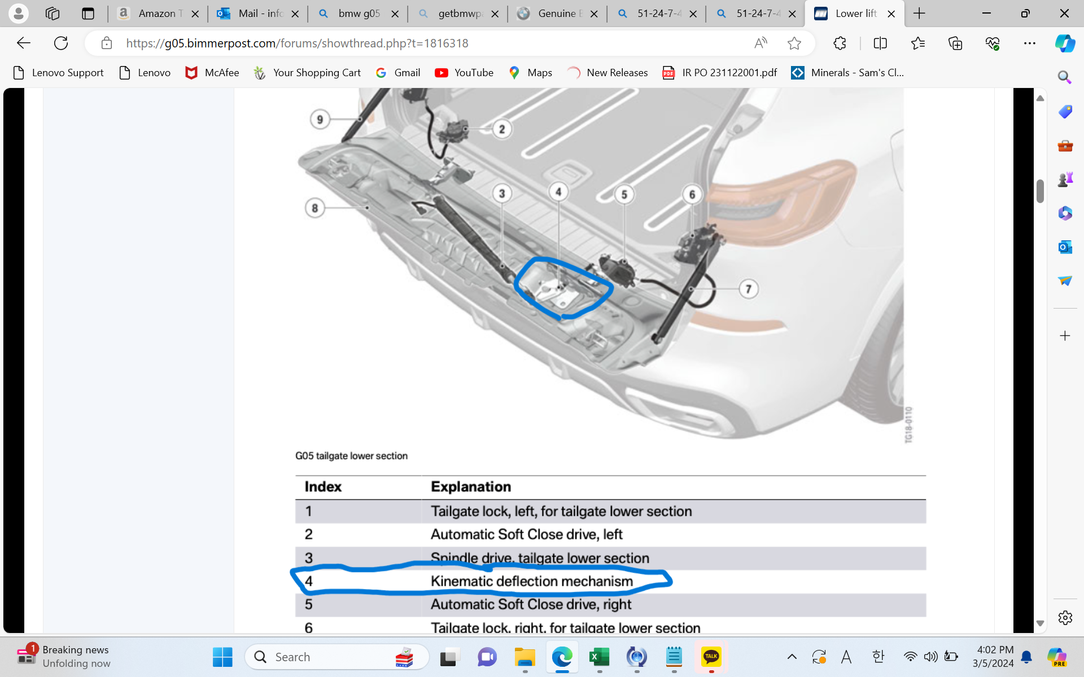The image size is (1084, 677).
Task: Select the Copilot icon in toolbar
Action: 1065,43
